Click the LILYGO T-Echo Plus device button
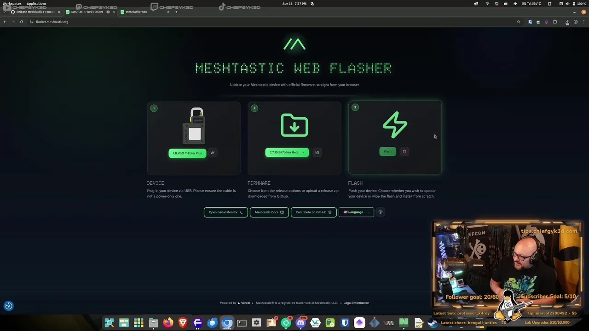This screenshot has height=331, width=589. click(x=187, y=153)
